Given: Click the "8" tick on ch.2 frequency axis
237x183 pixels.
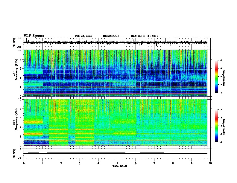Looking at the screenshot, I should tap(21, 109).
